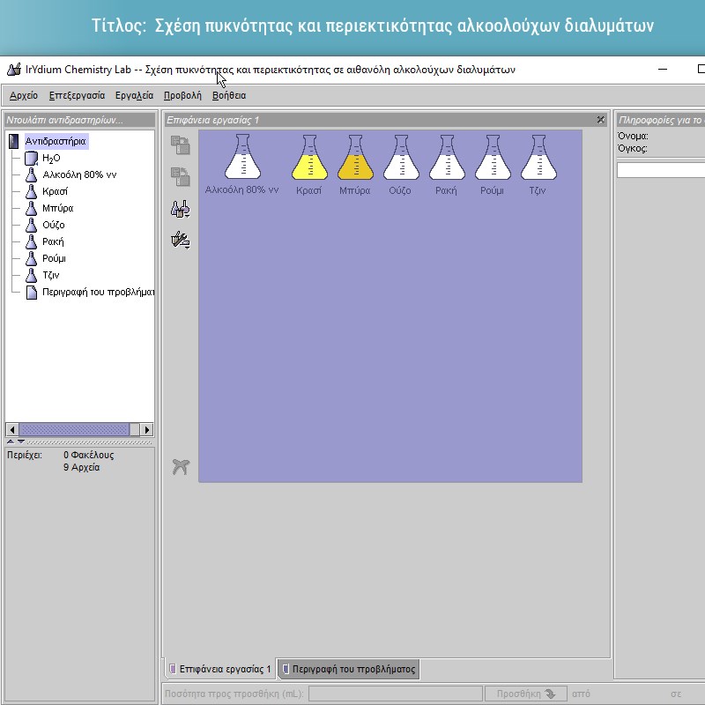Select Αντιδραστήρια root tree label
The width and height of the screenshot is (705, 705).
pyautogui.click(x=56, y=141)
